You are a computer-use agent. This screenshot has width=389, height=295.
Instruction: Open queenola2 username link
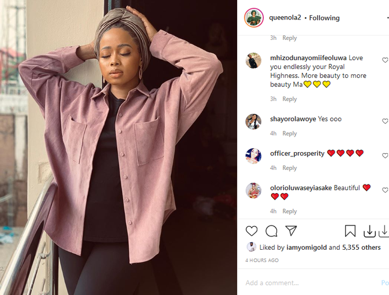[x=285, y=18]
